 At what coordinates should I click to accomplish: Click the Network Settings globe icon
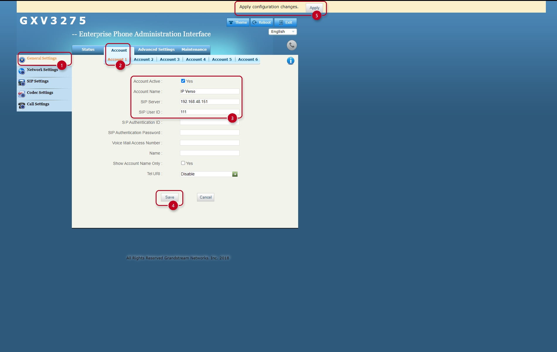(x=22, y=71)
